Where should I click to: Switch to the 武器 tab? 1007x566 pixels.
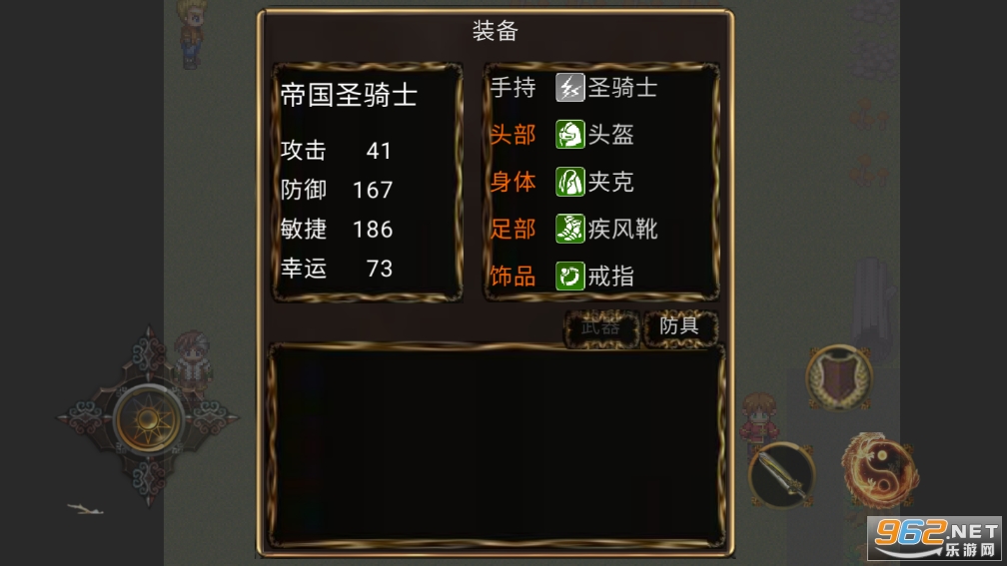pyautogui.click(x=601, y=327)
